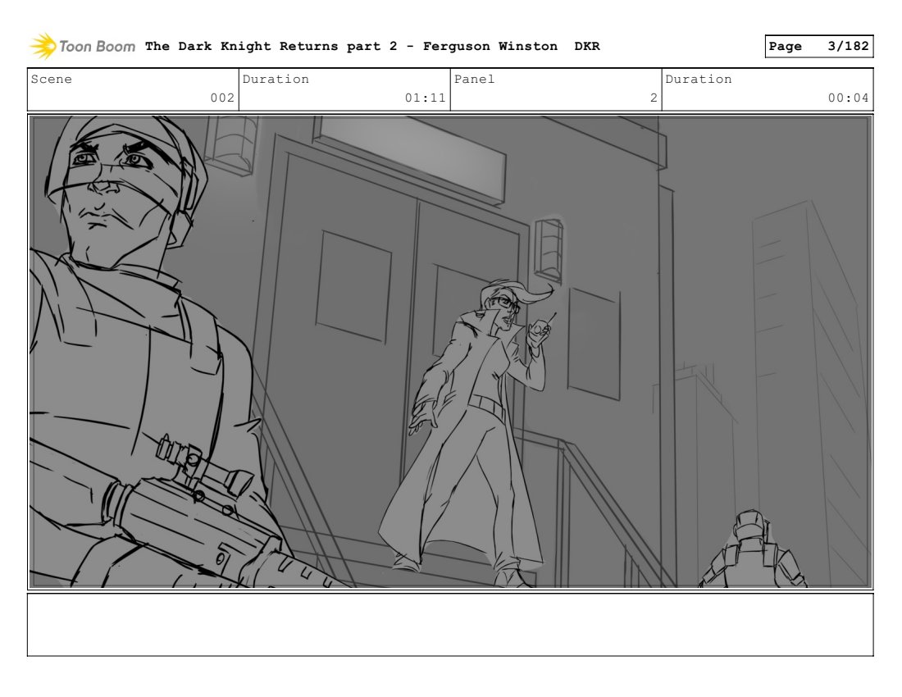
Task: Click the 'Panel' header label
Action: pyautogui.click(x=474, y=80)
